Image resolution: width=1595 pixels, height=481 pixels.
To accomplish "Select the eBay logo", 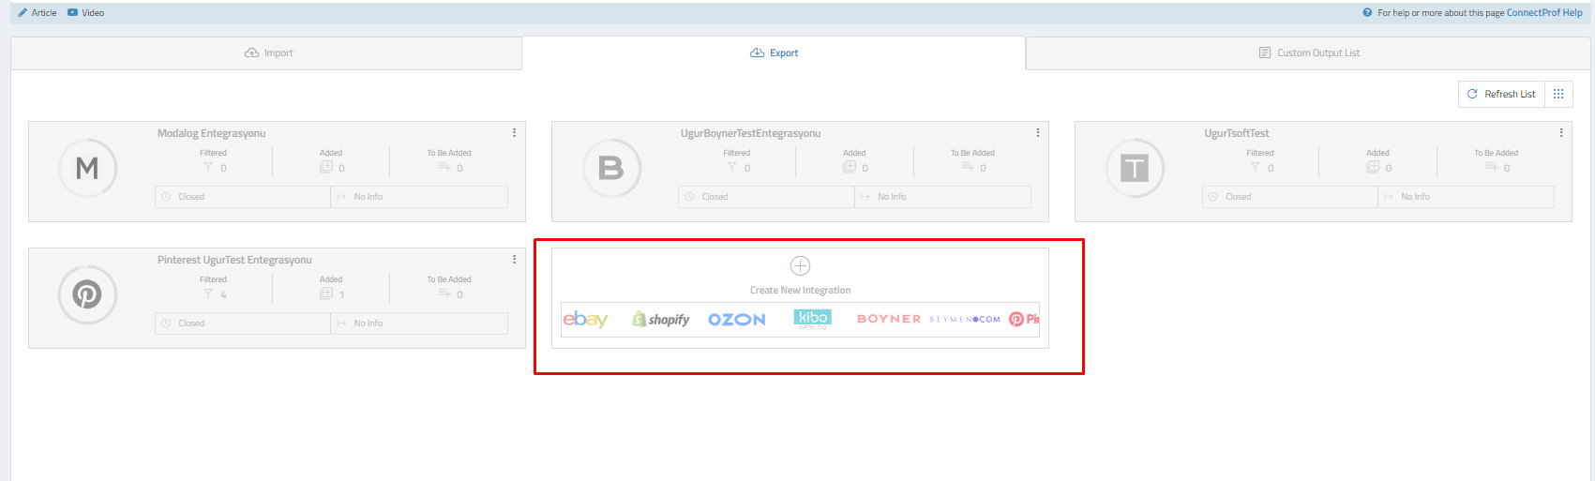I will (585, 320).
